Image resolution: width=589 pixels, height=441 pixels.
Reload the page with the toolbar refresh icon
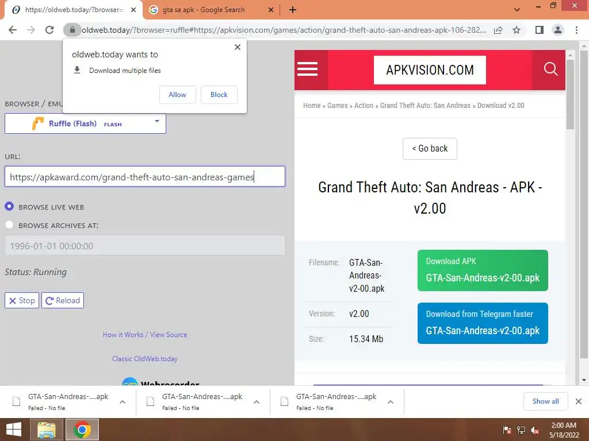pos(49,30)
